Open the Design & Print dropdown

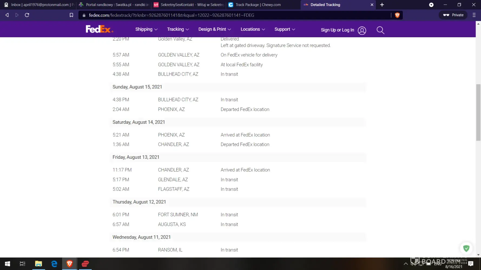[x=215, y=29]
